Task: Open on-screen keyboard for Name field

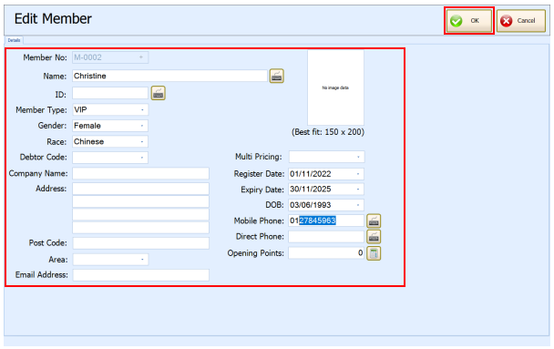Action: point(277,76)
